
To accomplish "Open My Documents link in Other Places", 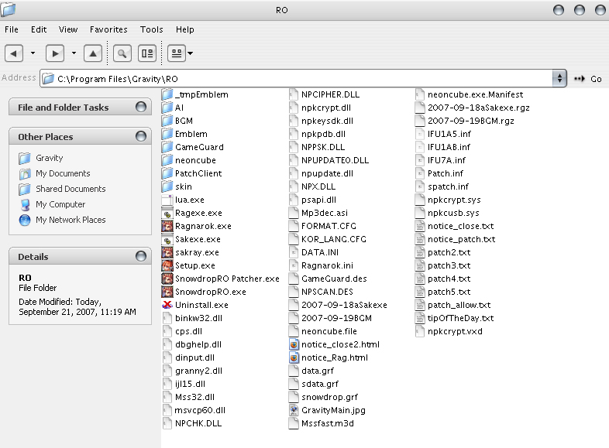I will click(x=63, y=174).
